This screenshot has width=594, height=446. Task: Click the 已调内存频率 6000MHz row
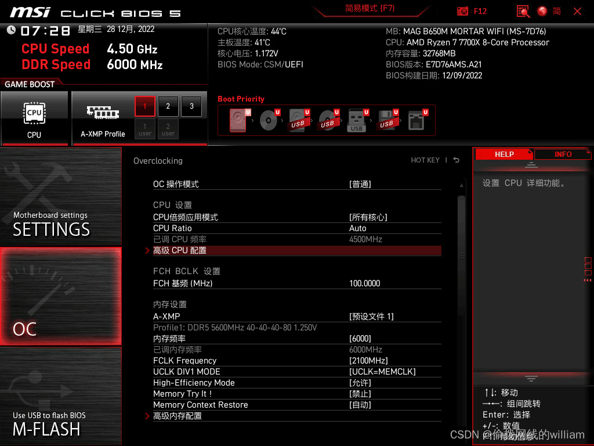pos(297,349)
